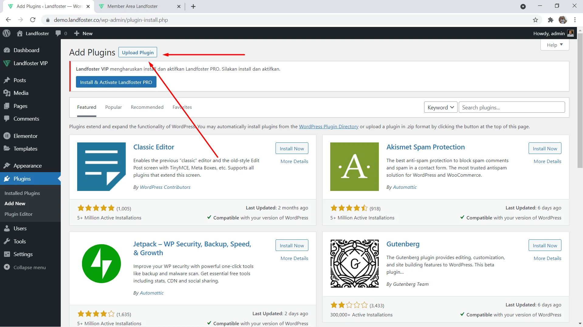Install Now the Gutenberg plugin

545,245
